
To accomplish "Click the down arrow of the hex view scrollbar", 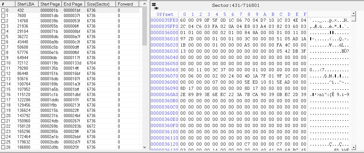I will click(353, 147).
